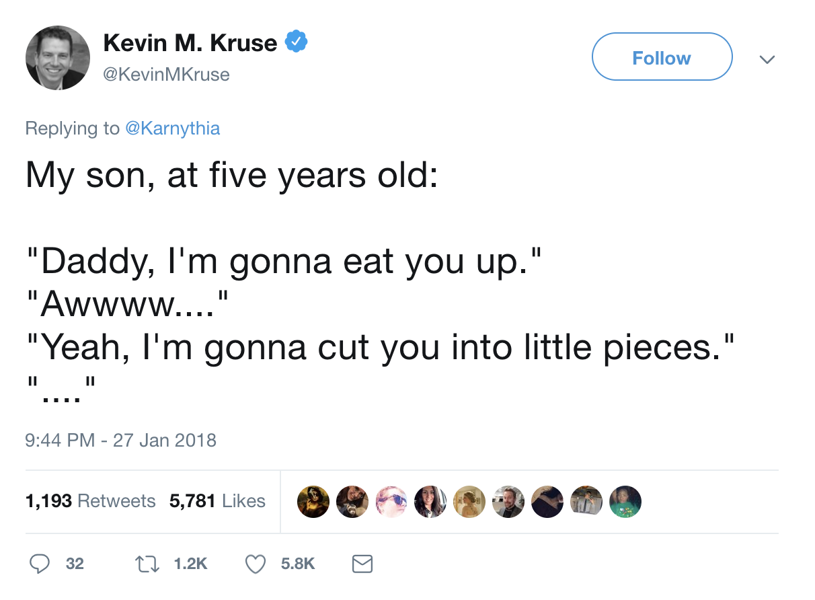Open the 9:44 PM - 27 Jan 2018 timestamp
The image size is (815, 600).
pos(121,441)
